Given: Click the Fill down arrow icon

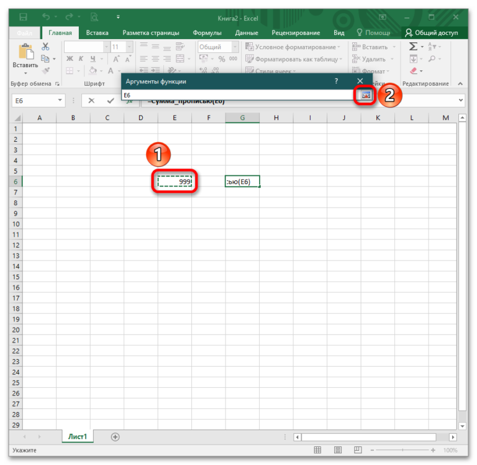Looking at the screenshot, I should point(414,58).
